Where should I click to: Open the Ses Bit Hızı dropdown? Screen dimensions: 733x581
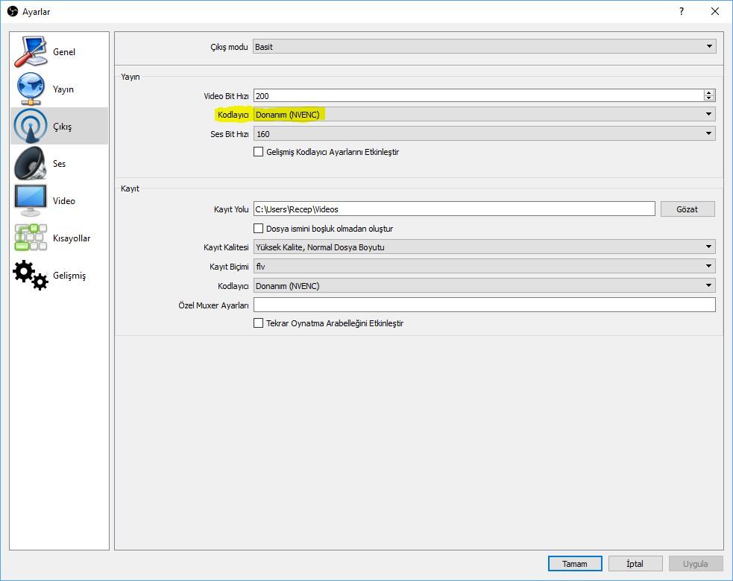[484, 134]
